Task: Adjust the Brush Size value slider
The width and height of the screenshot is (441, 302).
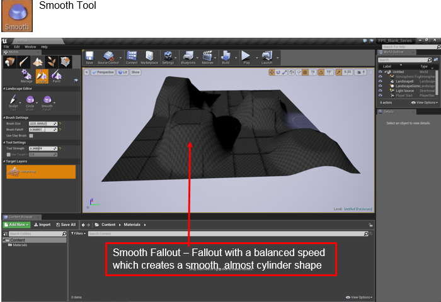Action: (43, 123)
